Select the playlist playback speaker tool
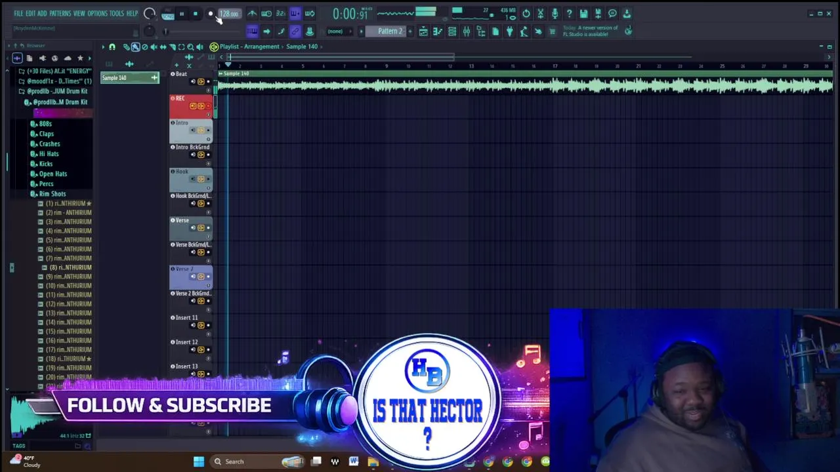Screen dimensions: 840x472 [x=199, y=47]
